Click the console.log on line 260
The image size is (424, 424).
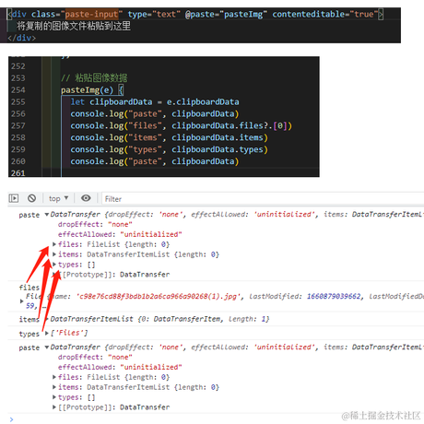click(x=155, y=161)
